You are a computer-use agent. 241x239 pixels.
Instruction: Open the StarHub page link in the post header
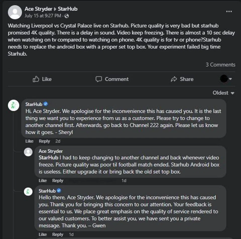[x=68, y=9]
